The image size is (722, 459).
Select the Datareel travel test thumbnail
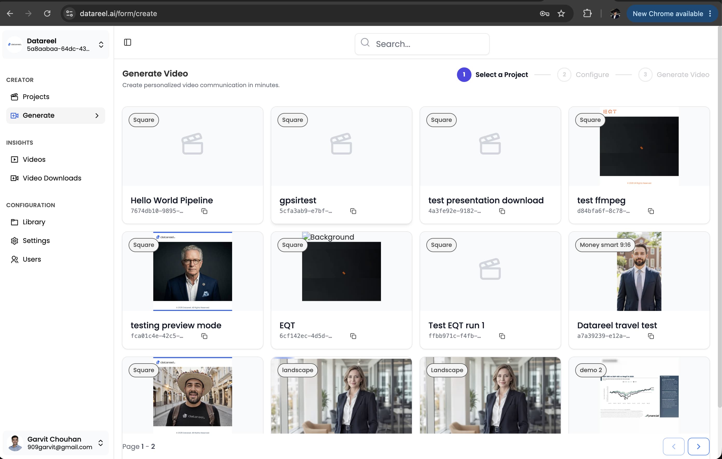tap(639, 271)
